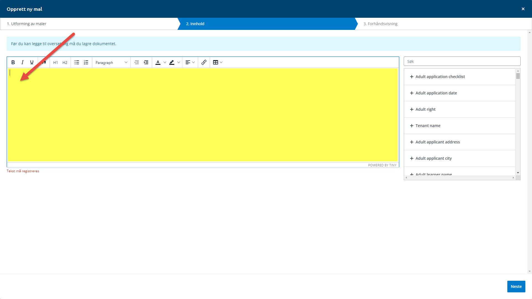
Task: Open the Paragraph format dropdown
Action: coord(111,63)
